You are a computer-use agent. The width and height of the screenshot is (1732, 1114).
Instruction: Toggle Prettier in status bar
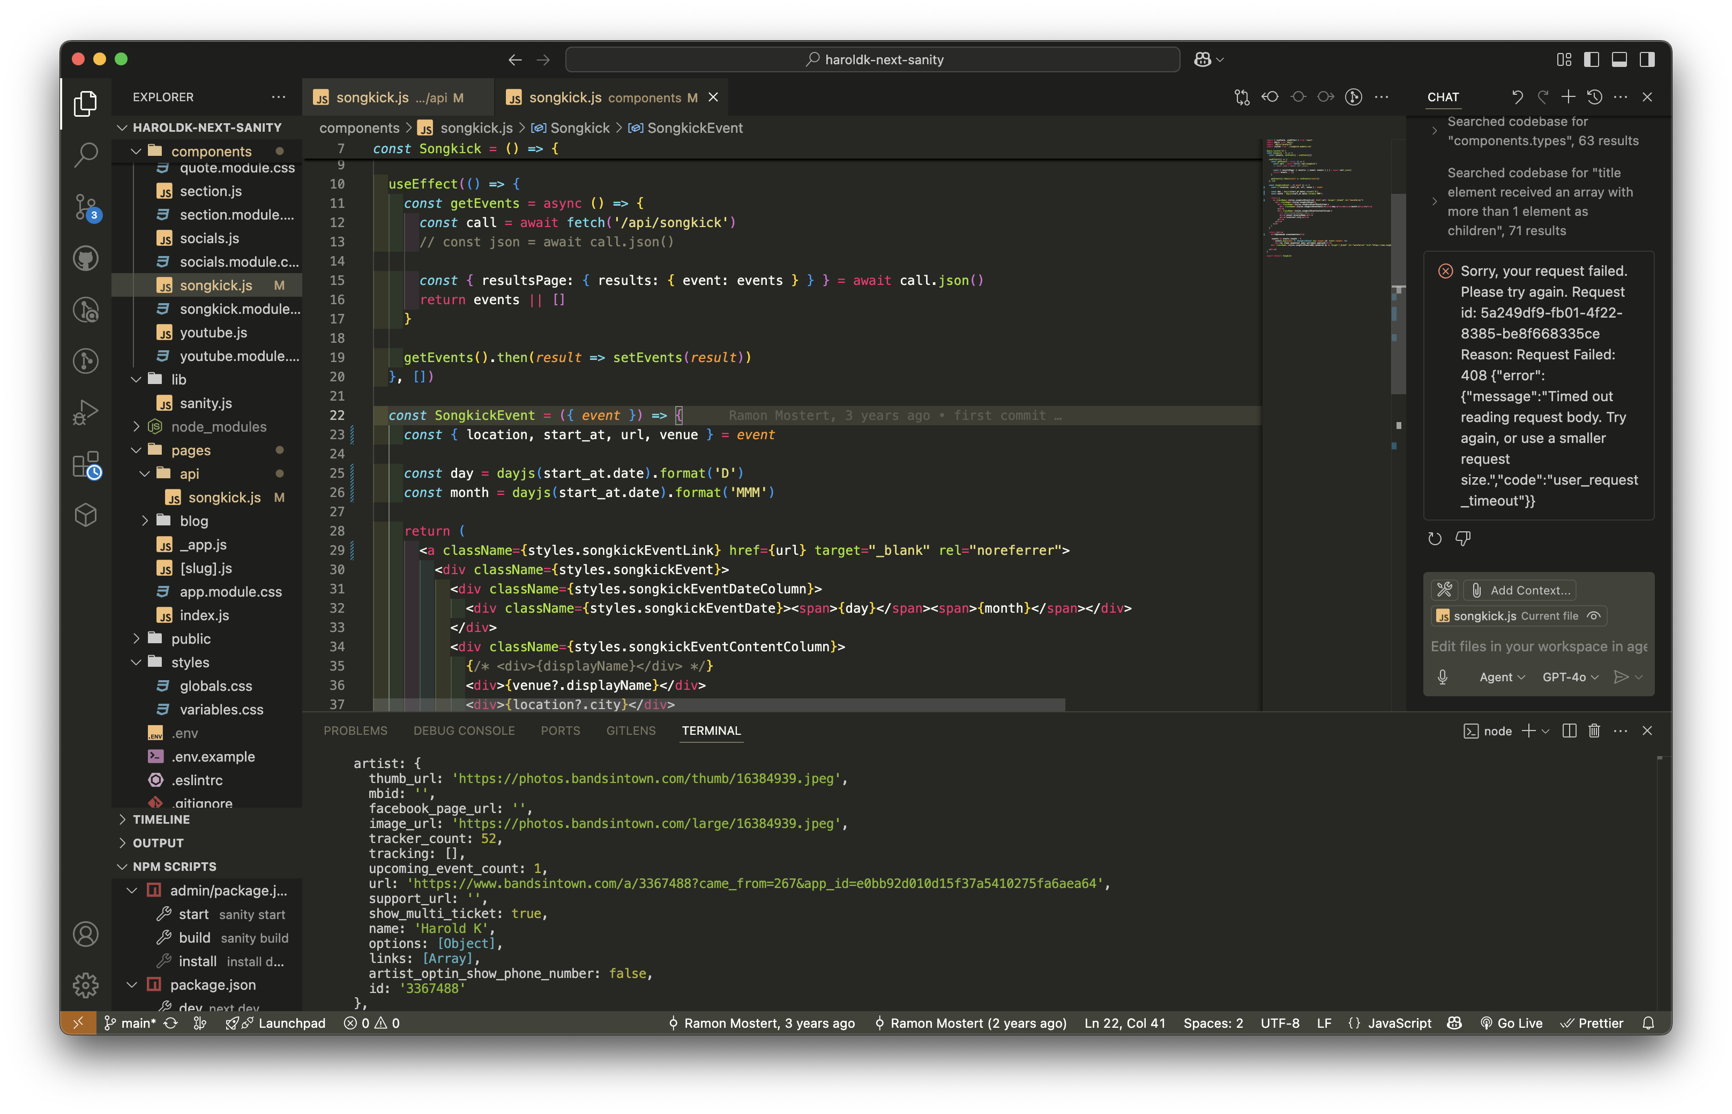(1591, 1023)
